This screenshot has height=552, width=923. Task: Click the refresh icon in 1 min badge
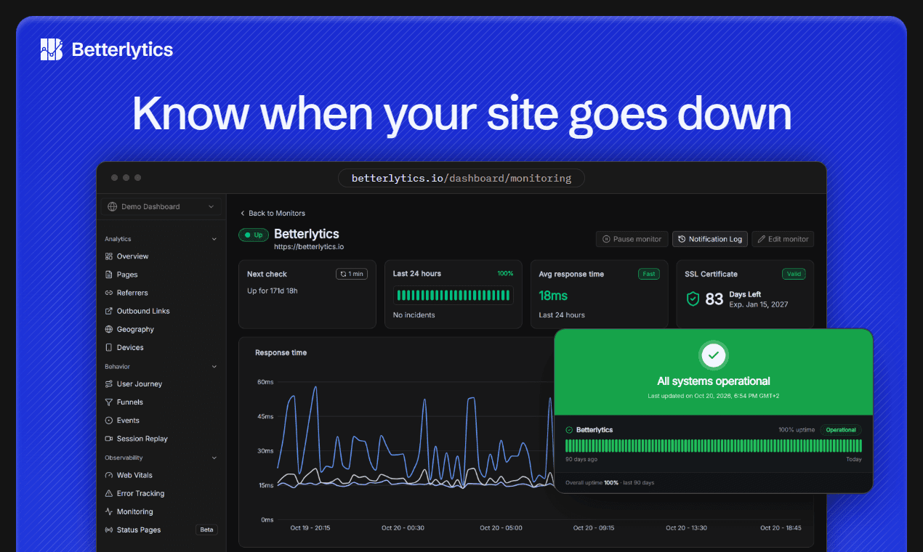343,274
